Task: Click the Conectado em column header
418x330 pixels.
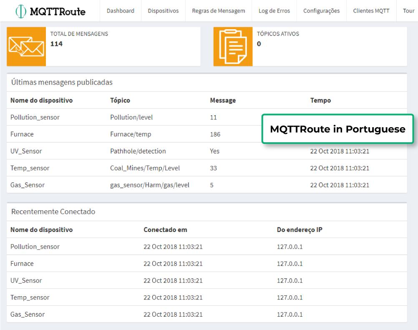Action: coord(165,230)
